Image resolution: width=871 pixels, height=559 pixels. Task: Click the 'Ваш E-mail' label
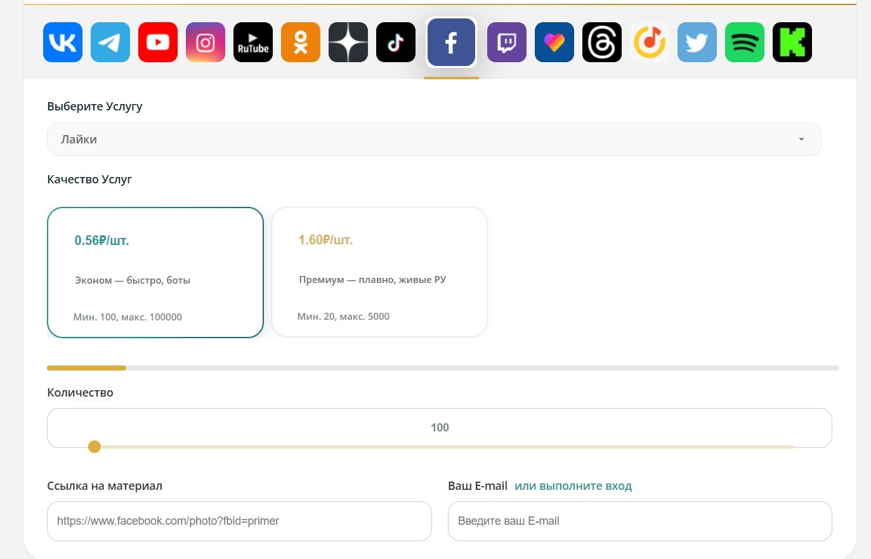[478, 486]
